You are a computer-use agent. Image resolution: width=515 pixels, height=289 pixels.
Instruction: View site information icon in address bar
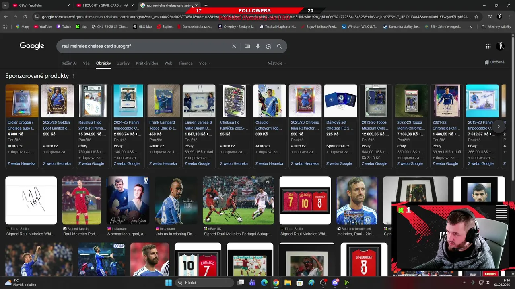point(37,17)
